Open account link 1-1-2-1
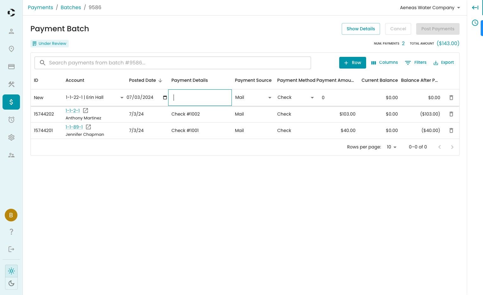Screen dimensions: 483x295 pyautogui.click(x=73, y=111)
